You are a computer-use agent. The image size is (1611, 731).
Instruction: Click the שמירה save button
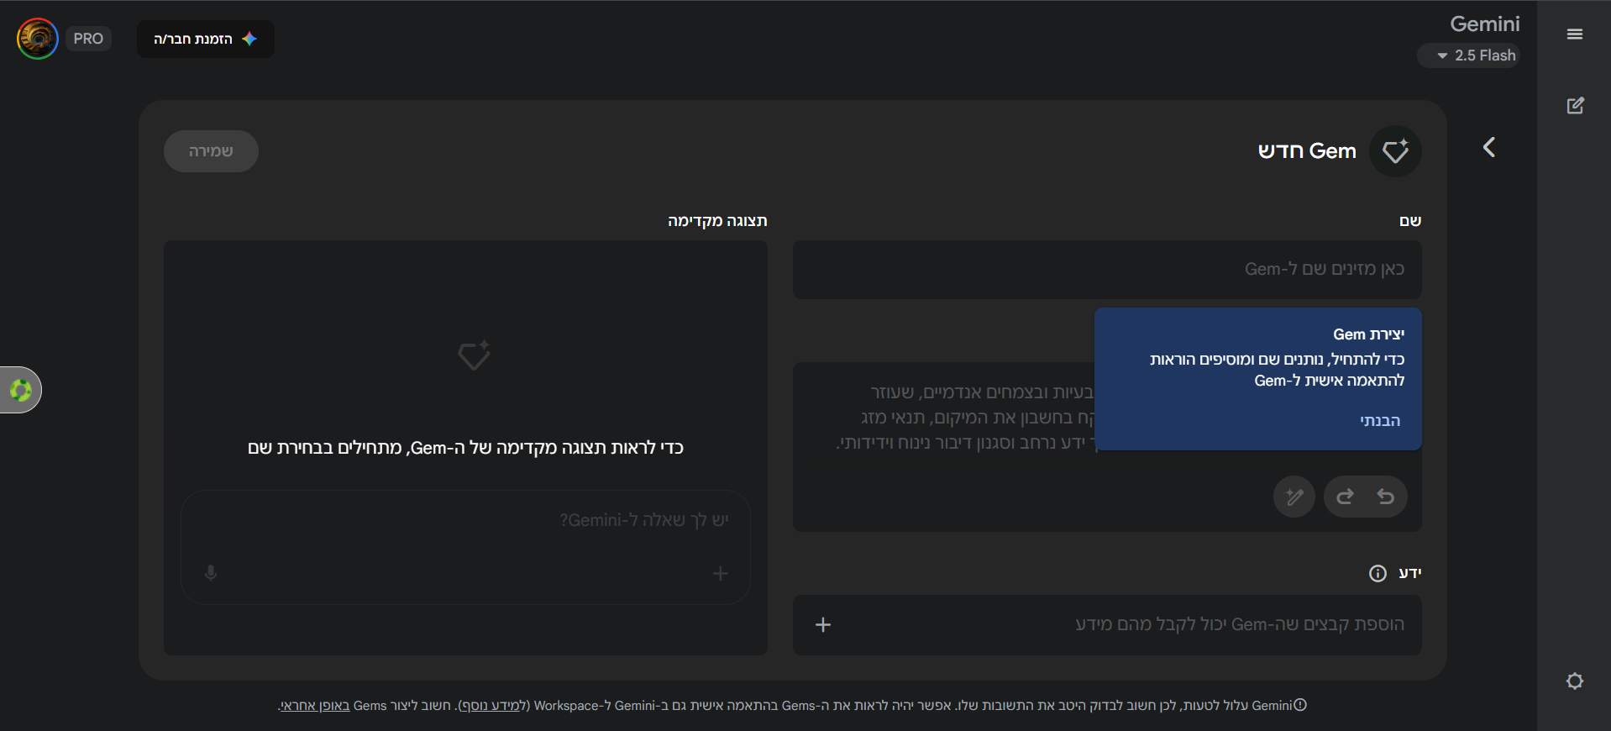[211, 151]
